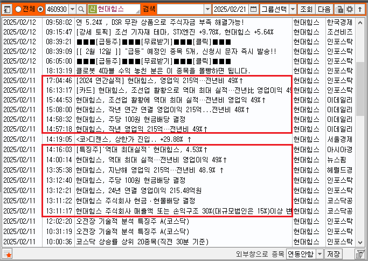Click source 아시아경 in the 14:16:03 row

340,150
